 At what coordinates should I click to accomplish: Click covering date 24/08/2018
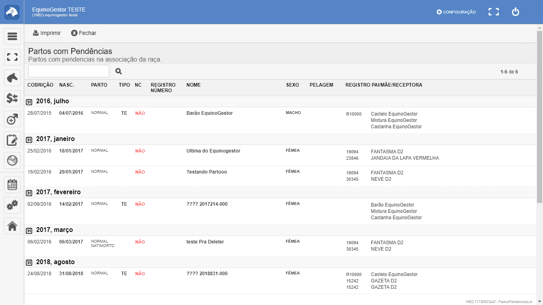pyautogui.click(x=39, y=274)
